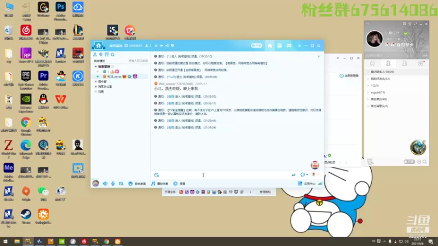Click the icon left of chat input
The width and height of the screenshot is (438, 246).
tap(157, 175)
